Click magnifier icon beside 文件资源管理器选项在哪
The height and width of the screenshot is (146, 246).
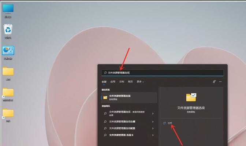tap(105, 122)
